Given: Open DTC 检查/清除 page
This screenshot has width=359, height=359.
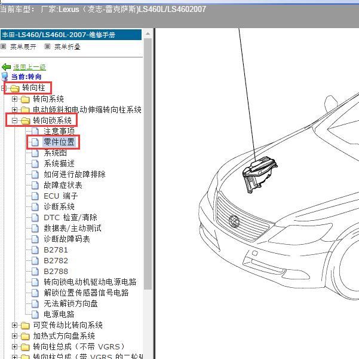Looking at the screenshot, I should point(70,217).
